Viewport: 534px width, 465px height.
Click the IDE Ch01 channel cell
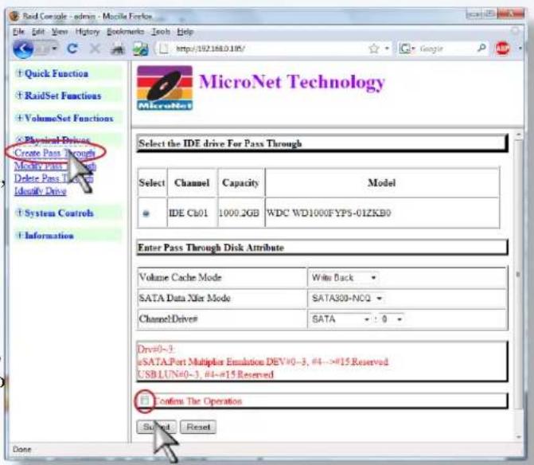point(192,213)
